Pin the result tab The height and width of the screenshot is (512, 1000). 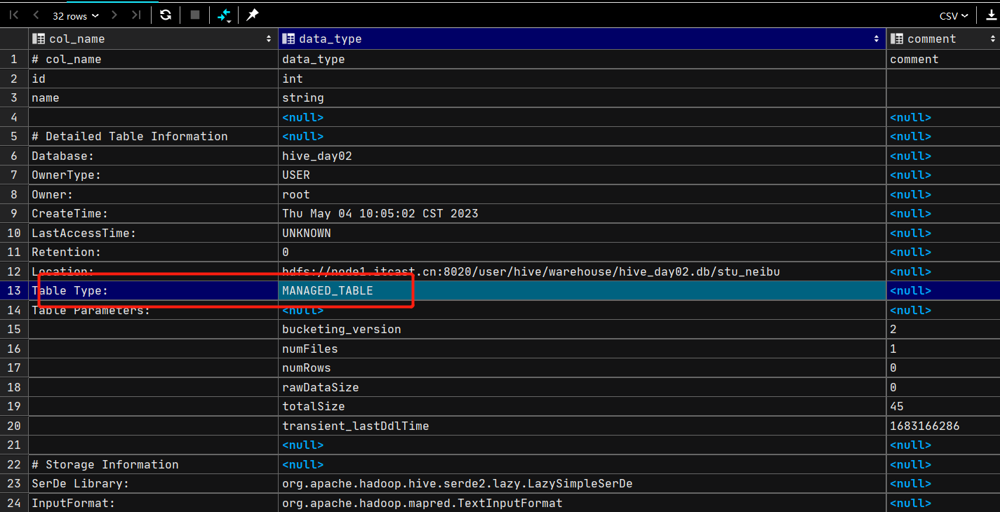click(x=253, y=15)
